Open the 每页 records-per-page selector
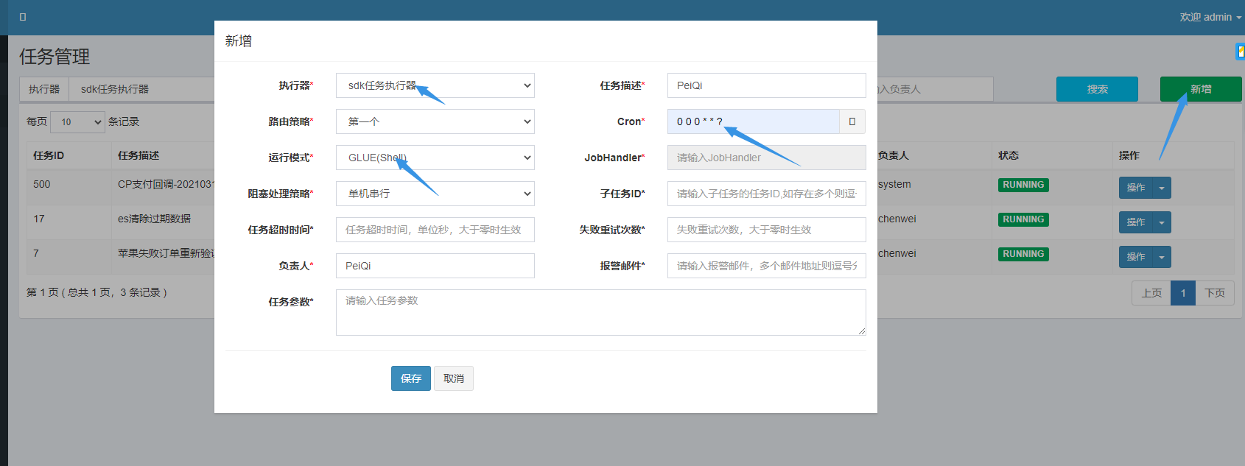This screenshot has width=1245, height=466. coord(77,122)
